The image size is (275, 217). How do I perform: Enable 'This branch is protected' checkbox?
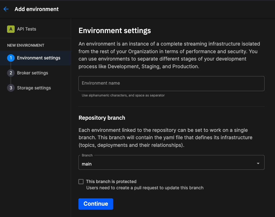point(81,182)
